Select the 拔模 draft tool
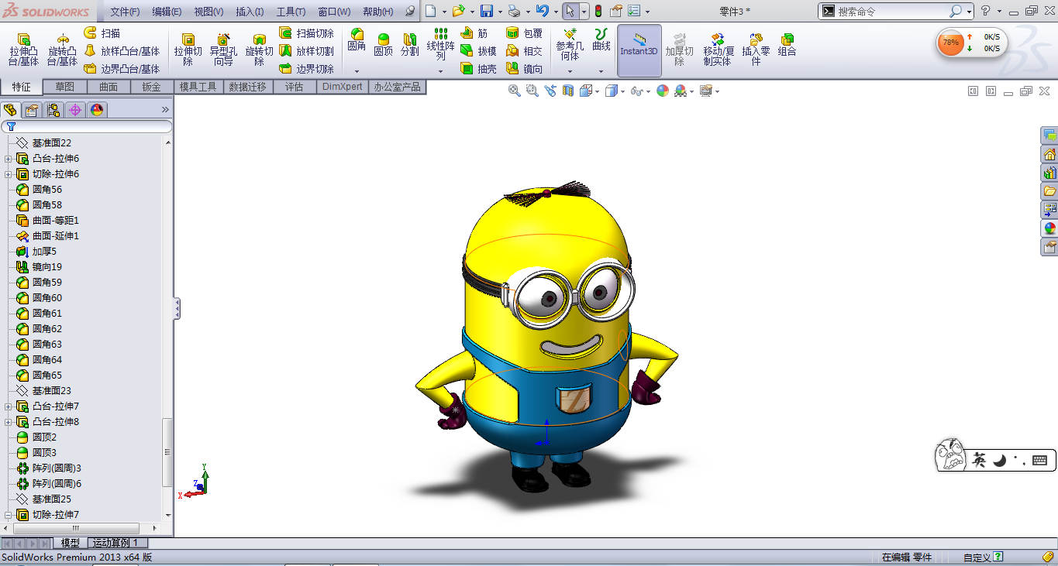Viewport: 1058px width, 566px height. (x=478, y=51)
